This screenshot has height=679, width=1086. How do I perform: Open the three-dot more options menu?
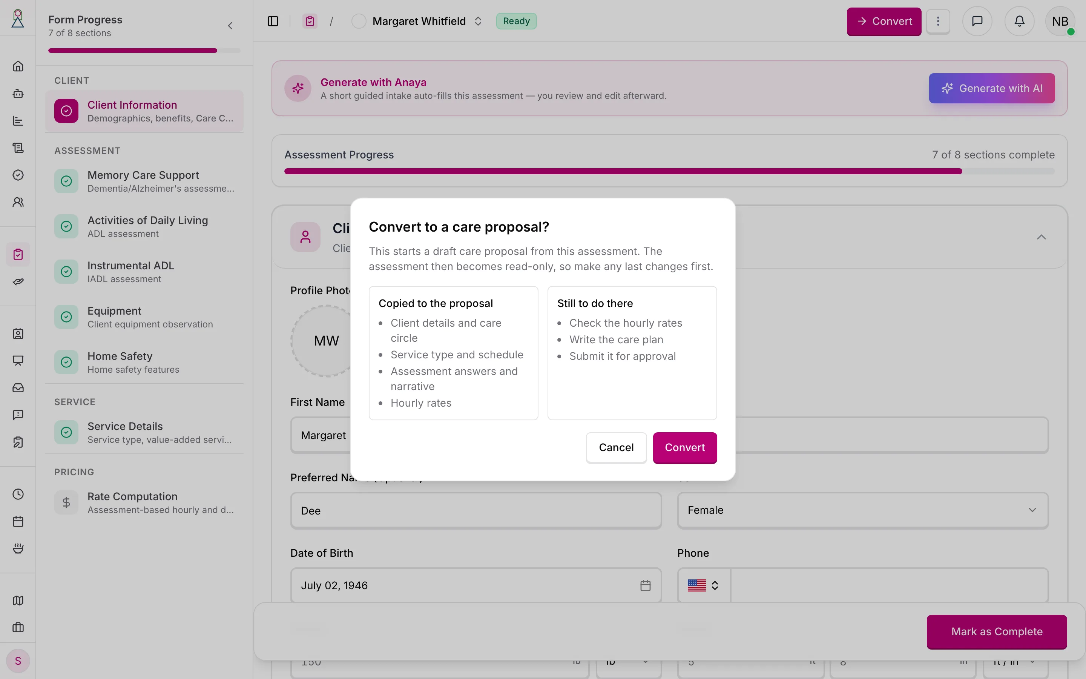tap(938, 21)
